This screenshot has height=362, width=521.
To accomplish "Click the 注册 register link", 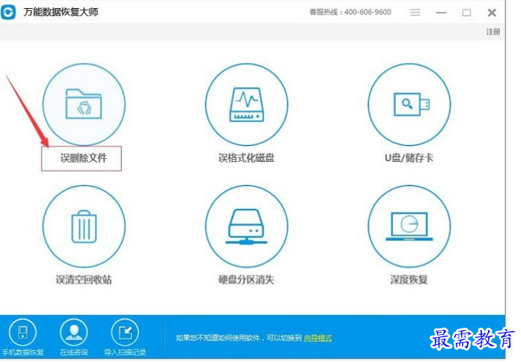I will [x=493, y=32].
